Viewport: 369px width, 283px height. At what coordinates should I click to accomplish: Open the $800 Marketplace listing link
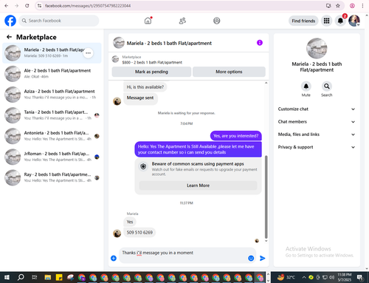coord(152,62)
